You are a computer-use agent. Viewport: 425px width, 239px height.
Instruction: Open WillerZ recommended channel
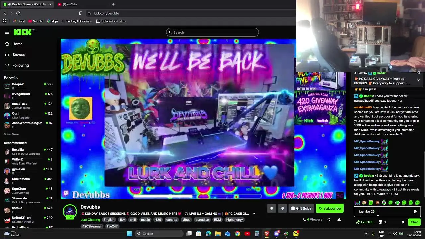tap(28, 161)
